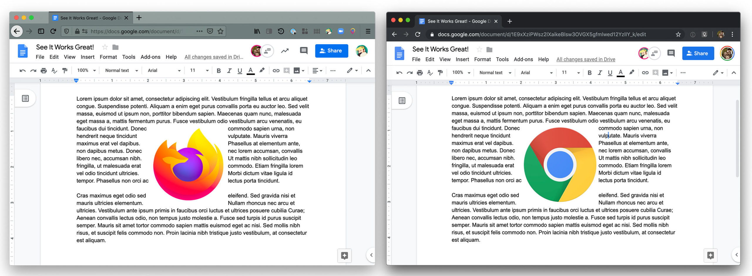Bookmark page with Chrome star icon

[x=678, y=35]
